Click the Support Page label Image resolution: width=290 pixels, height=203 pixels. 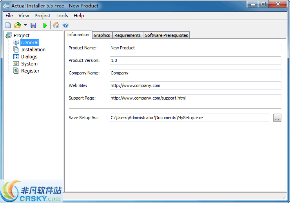(82, 98)
